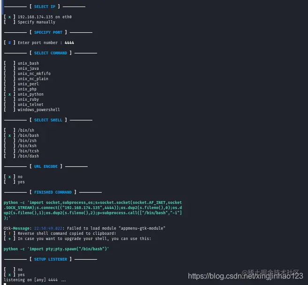Click the listening on [any] 4444 line
This screenshot has width=308, height=285.
pos(35,280)
